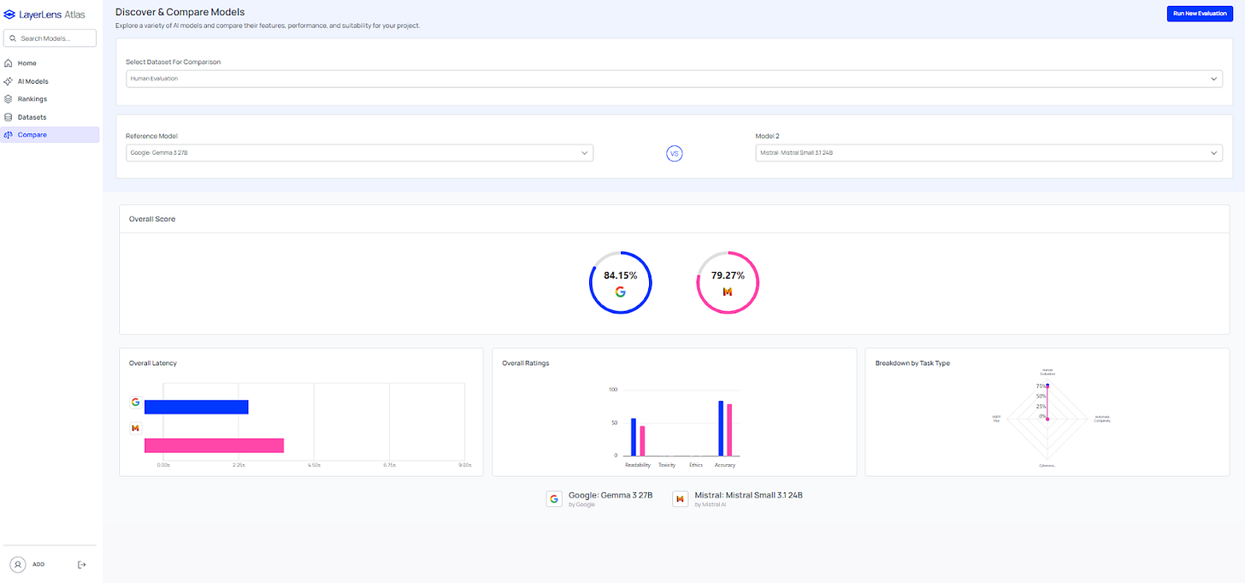Click Google logo inside 84.15% score ring
The height and width of the screenshot is (583, 1245).
(x=620, y=291)
